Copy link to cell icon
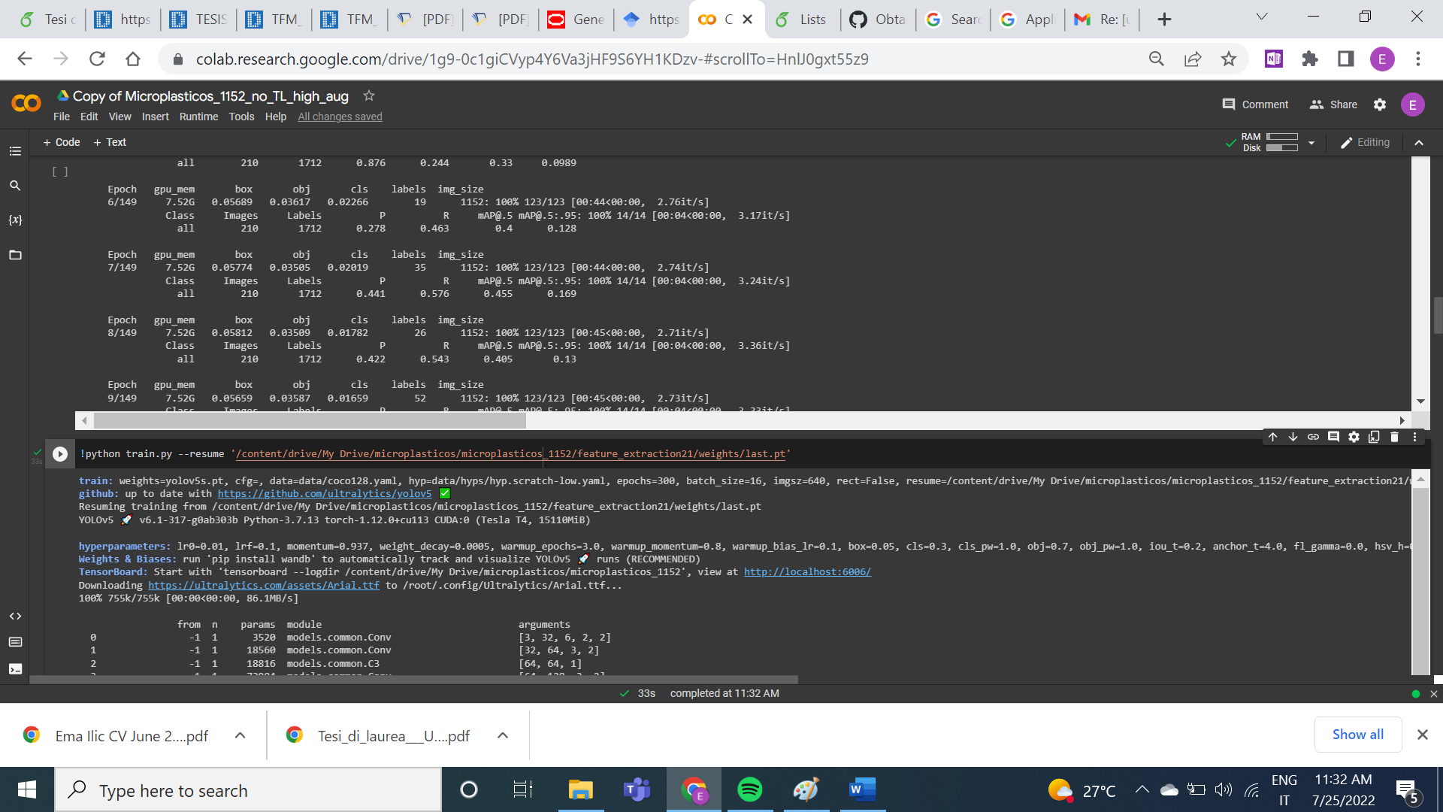This screenshot has width=1443, height=812. click(1313, 437)
